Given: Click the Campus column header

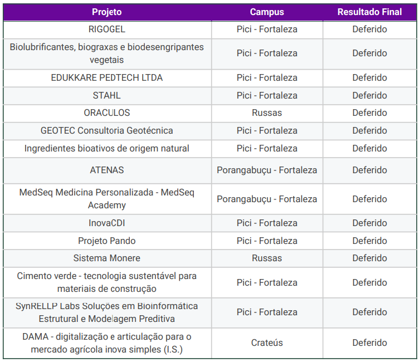Looking at the screenshot, I should [x=267, y=12].
